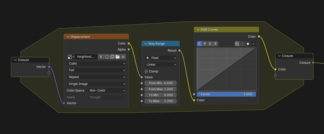Open the Non-Color color space dropdown
The width and height of the screenshot is (324, 134).
pos(107,91)
